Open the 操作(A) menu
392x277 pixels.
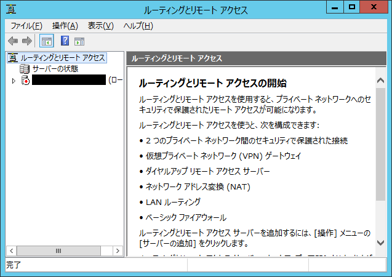click(65, 25)
